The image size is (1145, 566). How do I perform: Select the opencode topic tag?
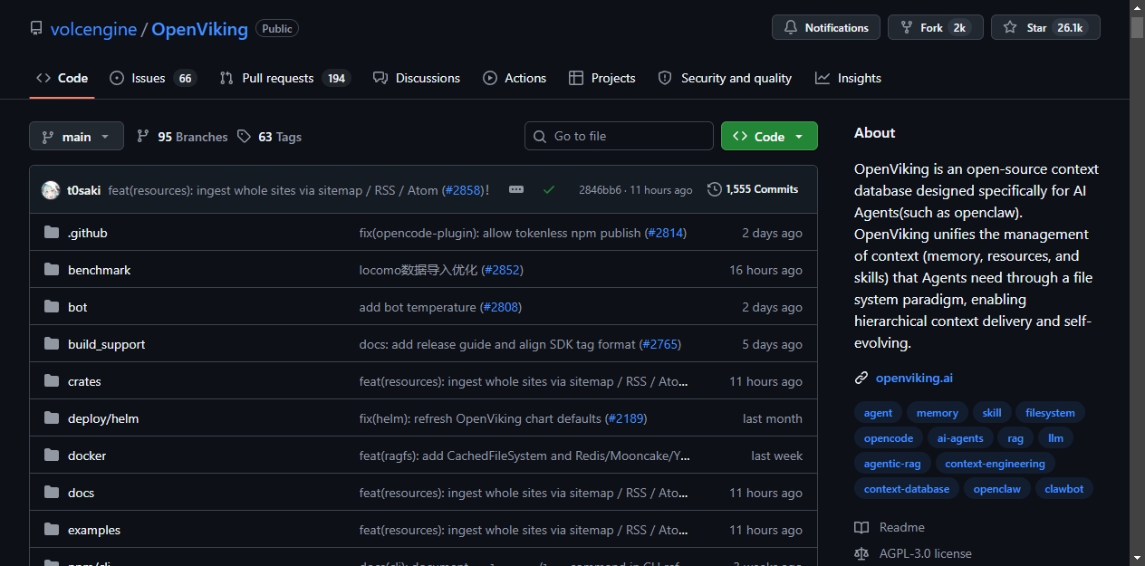pyautogui.click(x=889, y=438)
